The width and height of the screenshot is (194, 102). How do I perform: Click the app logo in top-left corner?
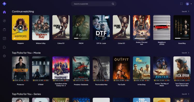click(4, 4)
